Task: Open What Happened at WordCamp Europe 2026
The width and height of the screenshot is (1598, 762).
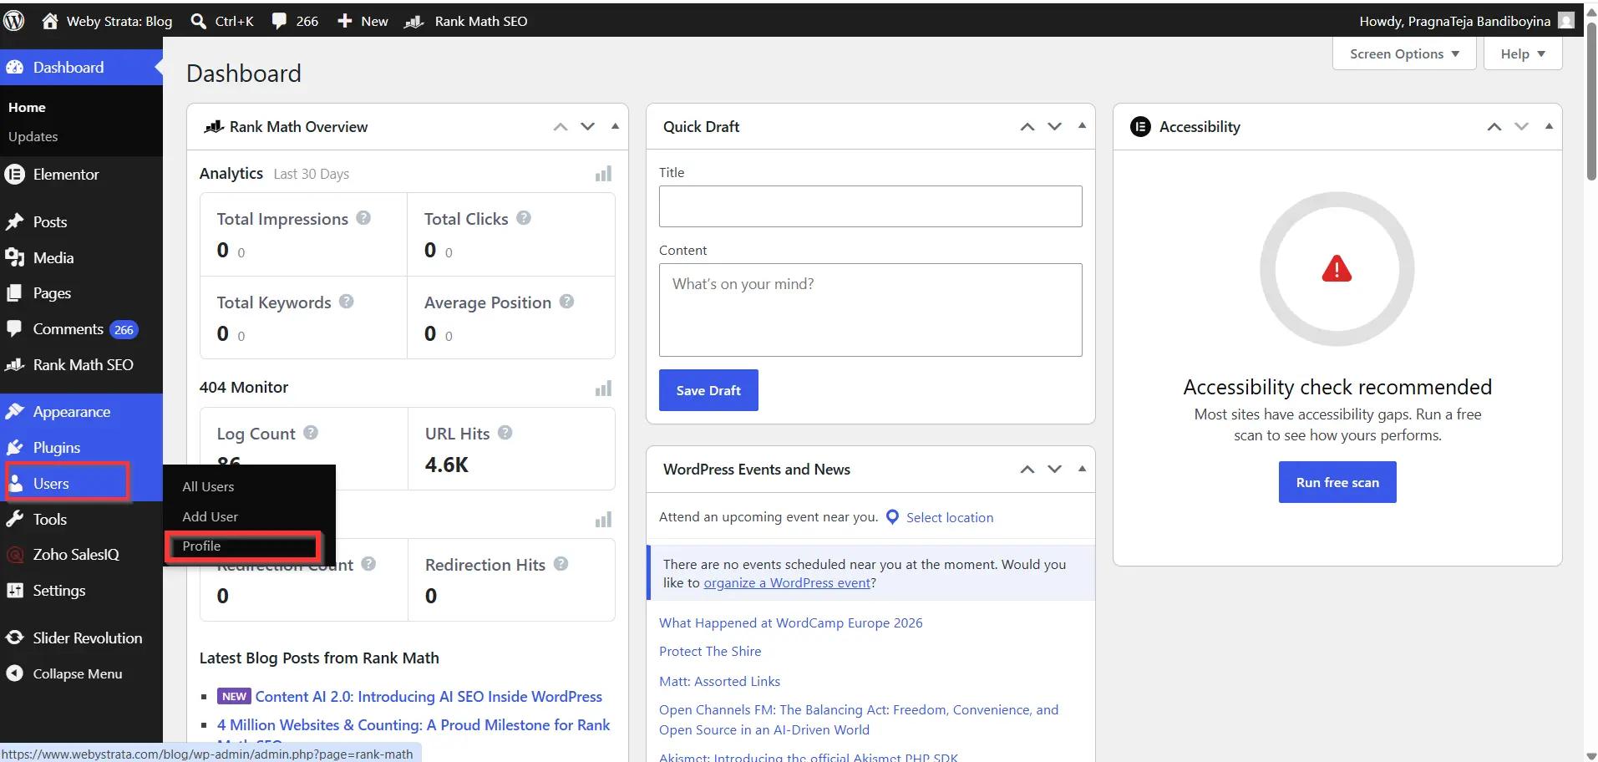Action: point(791,622)
